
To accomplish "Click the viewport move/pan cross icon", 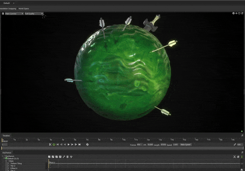I will click(x=236, y=13).
